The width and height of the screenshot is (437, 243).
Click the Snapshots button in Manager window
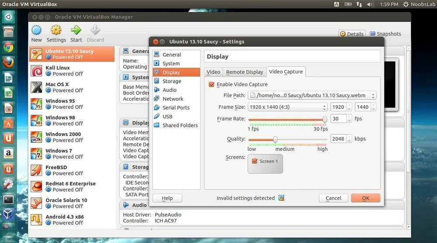click(x=385, y=34)
